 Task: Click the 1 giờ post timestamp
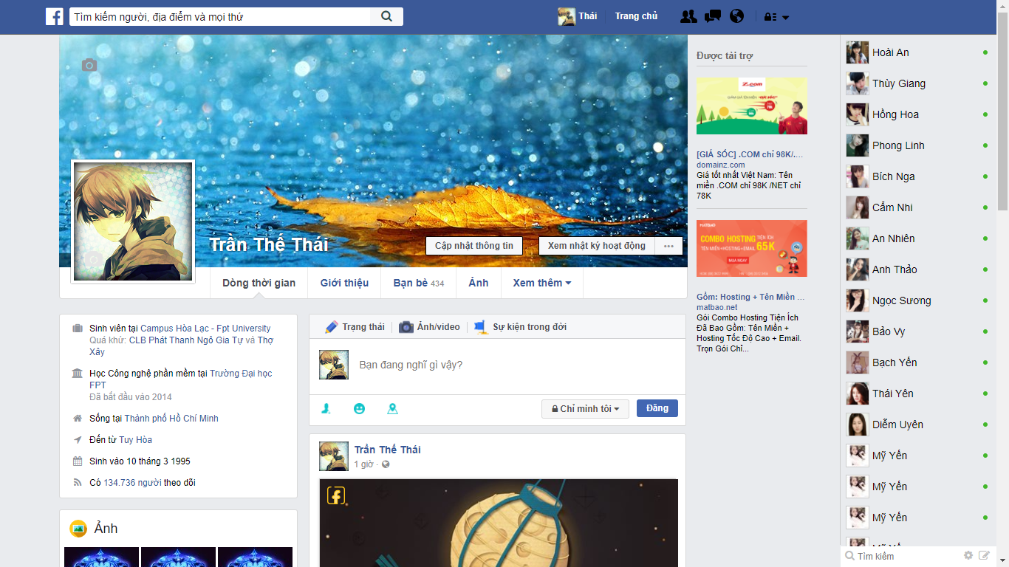pos(363,464)
